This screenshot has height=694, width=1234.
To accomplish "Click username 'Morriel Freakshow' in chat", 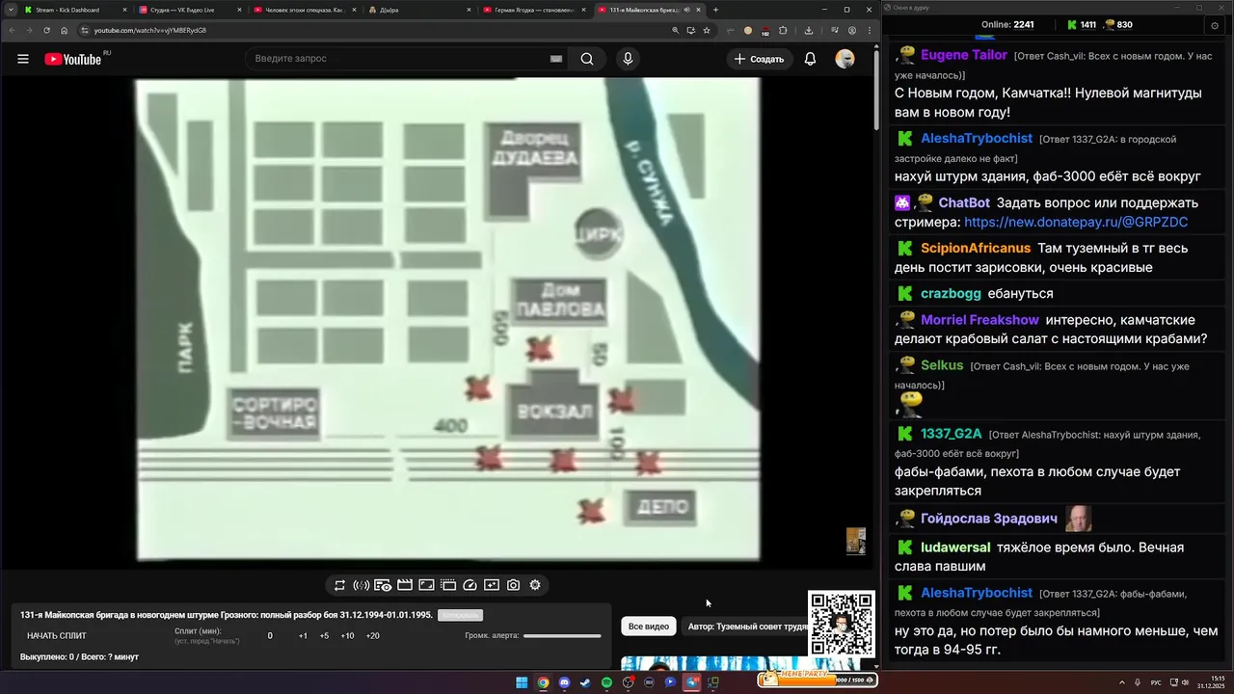I will tap(979, 320).
